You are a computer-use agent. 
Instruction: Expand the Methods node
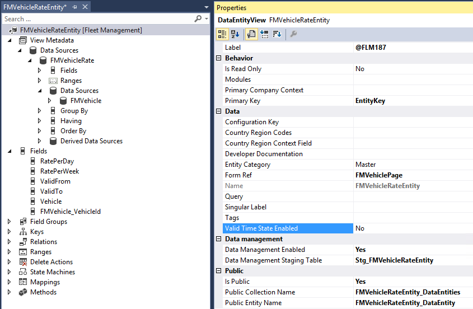pyautogui.click(x=10, y=292)
